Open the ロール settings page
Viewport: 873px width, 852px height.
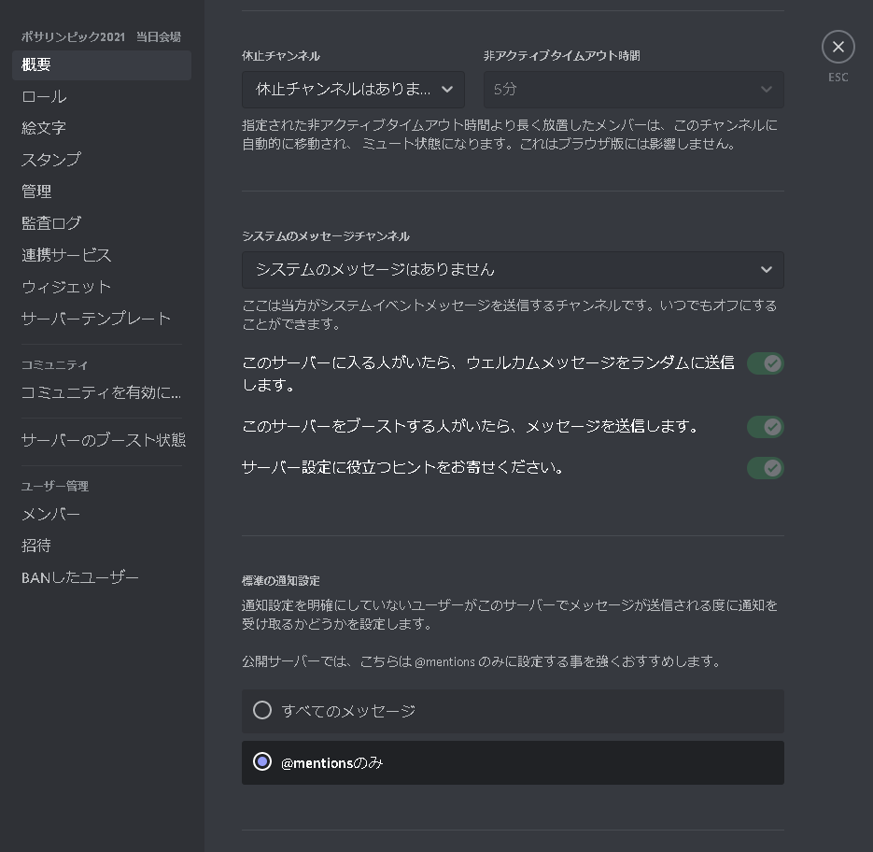[x=102, y=97]
